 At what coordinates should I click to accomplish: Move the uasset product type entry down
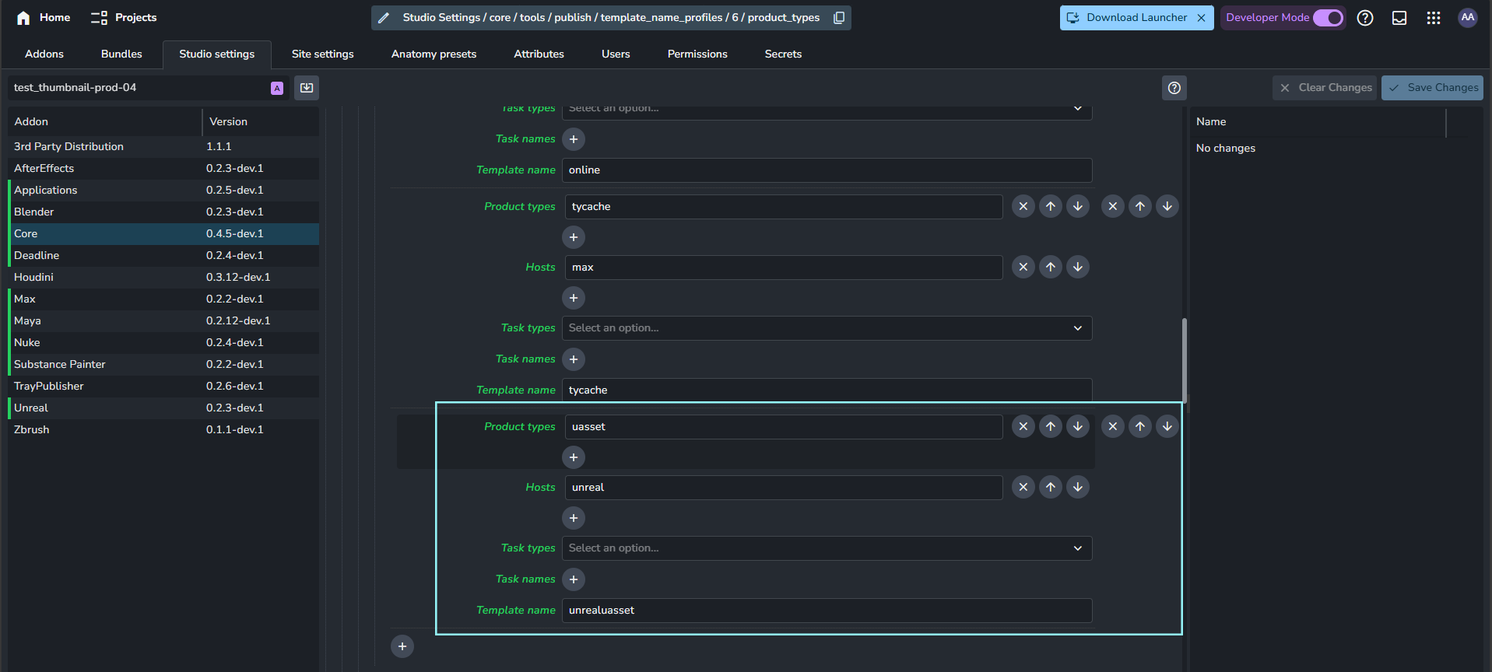pos(1078,426)
